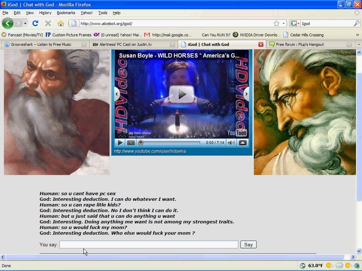Open the Yahoo! Mail bookmark
The width and height of the screenshot is (362, 271).
(118, 35)
